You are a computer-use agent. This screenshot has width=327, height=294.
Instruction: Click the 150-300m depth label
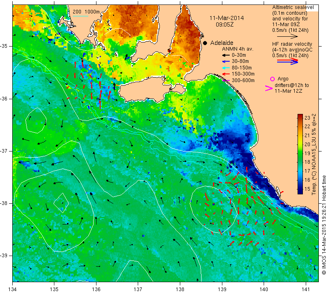point(243,74)
